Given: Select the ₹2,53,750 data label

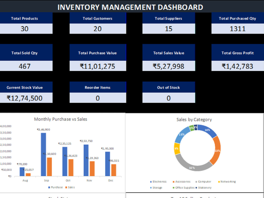Looking at the screenshot, I should 86,141.
